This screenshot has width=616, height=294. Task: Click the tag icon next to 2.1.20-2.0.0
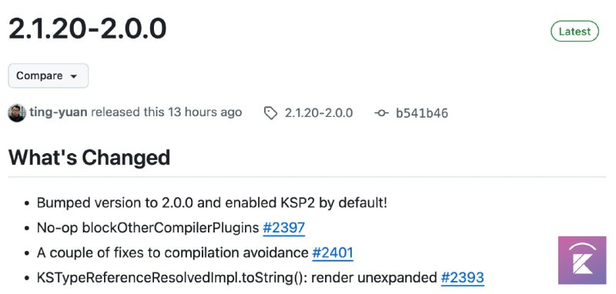tap(271, 113)
